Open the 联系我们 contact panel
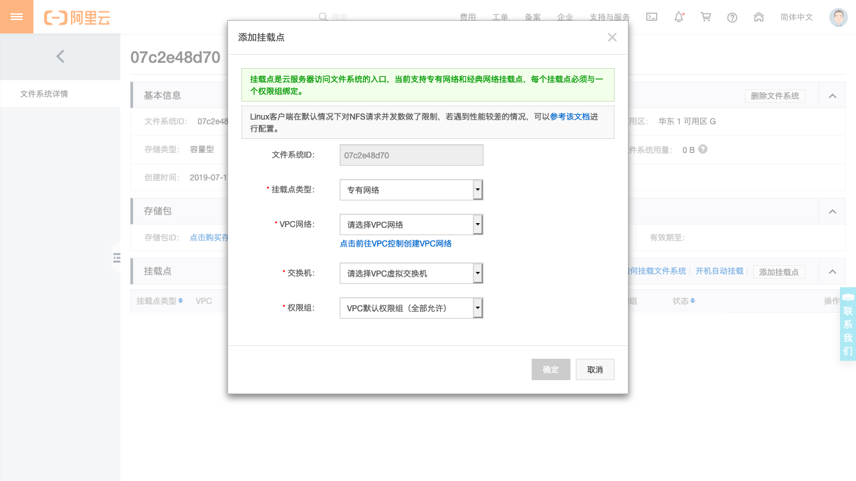 point(847,324)
